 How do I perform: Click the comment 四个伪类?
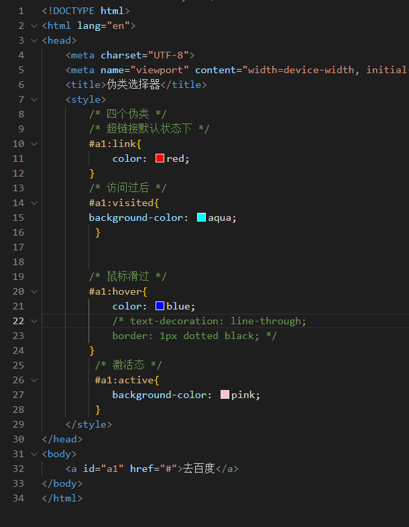(x=127, y=114)
